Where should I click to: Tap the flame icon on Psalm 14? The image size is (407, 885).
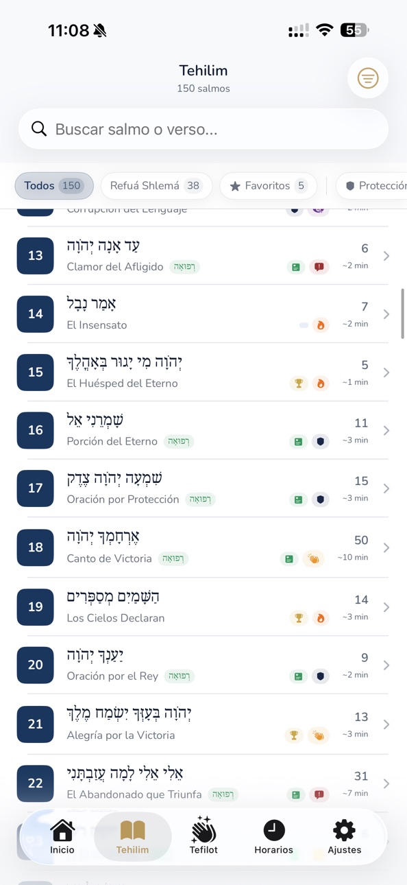(320, 325)
